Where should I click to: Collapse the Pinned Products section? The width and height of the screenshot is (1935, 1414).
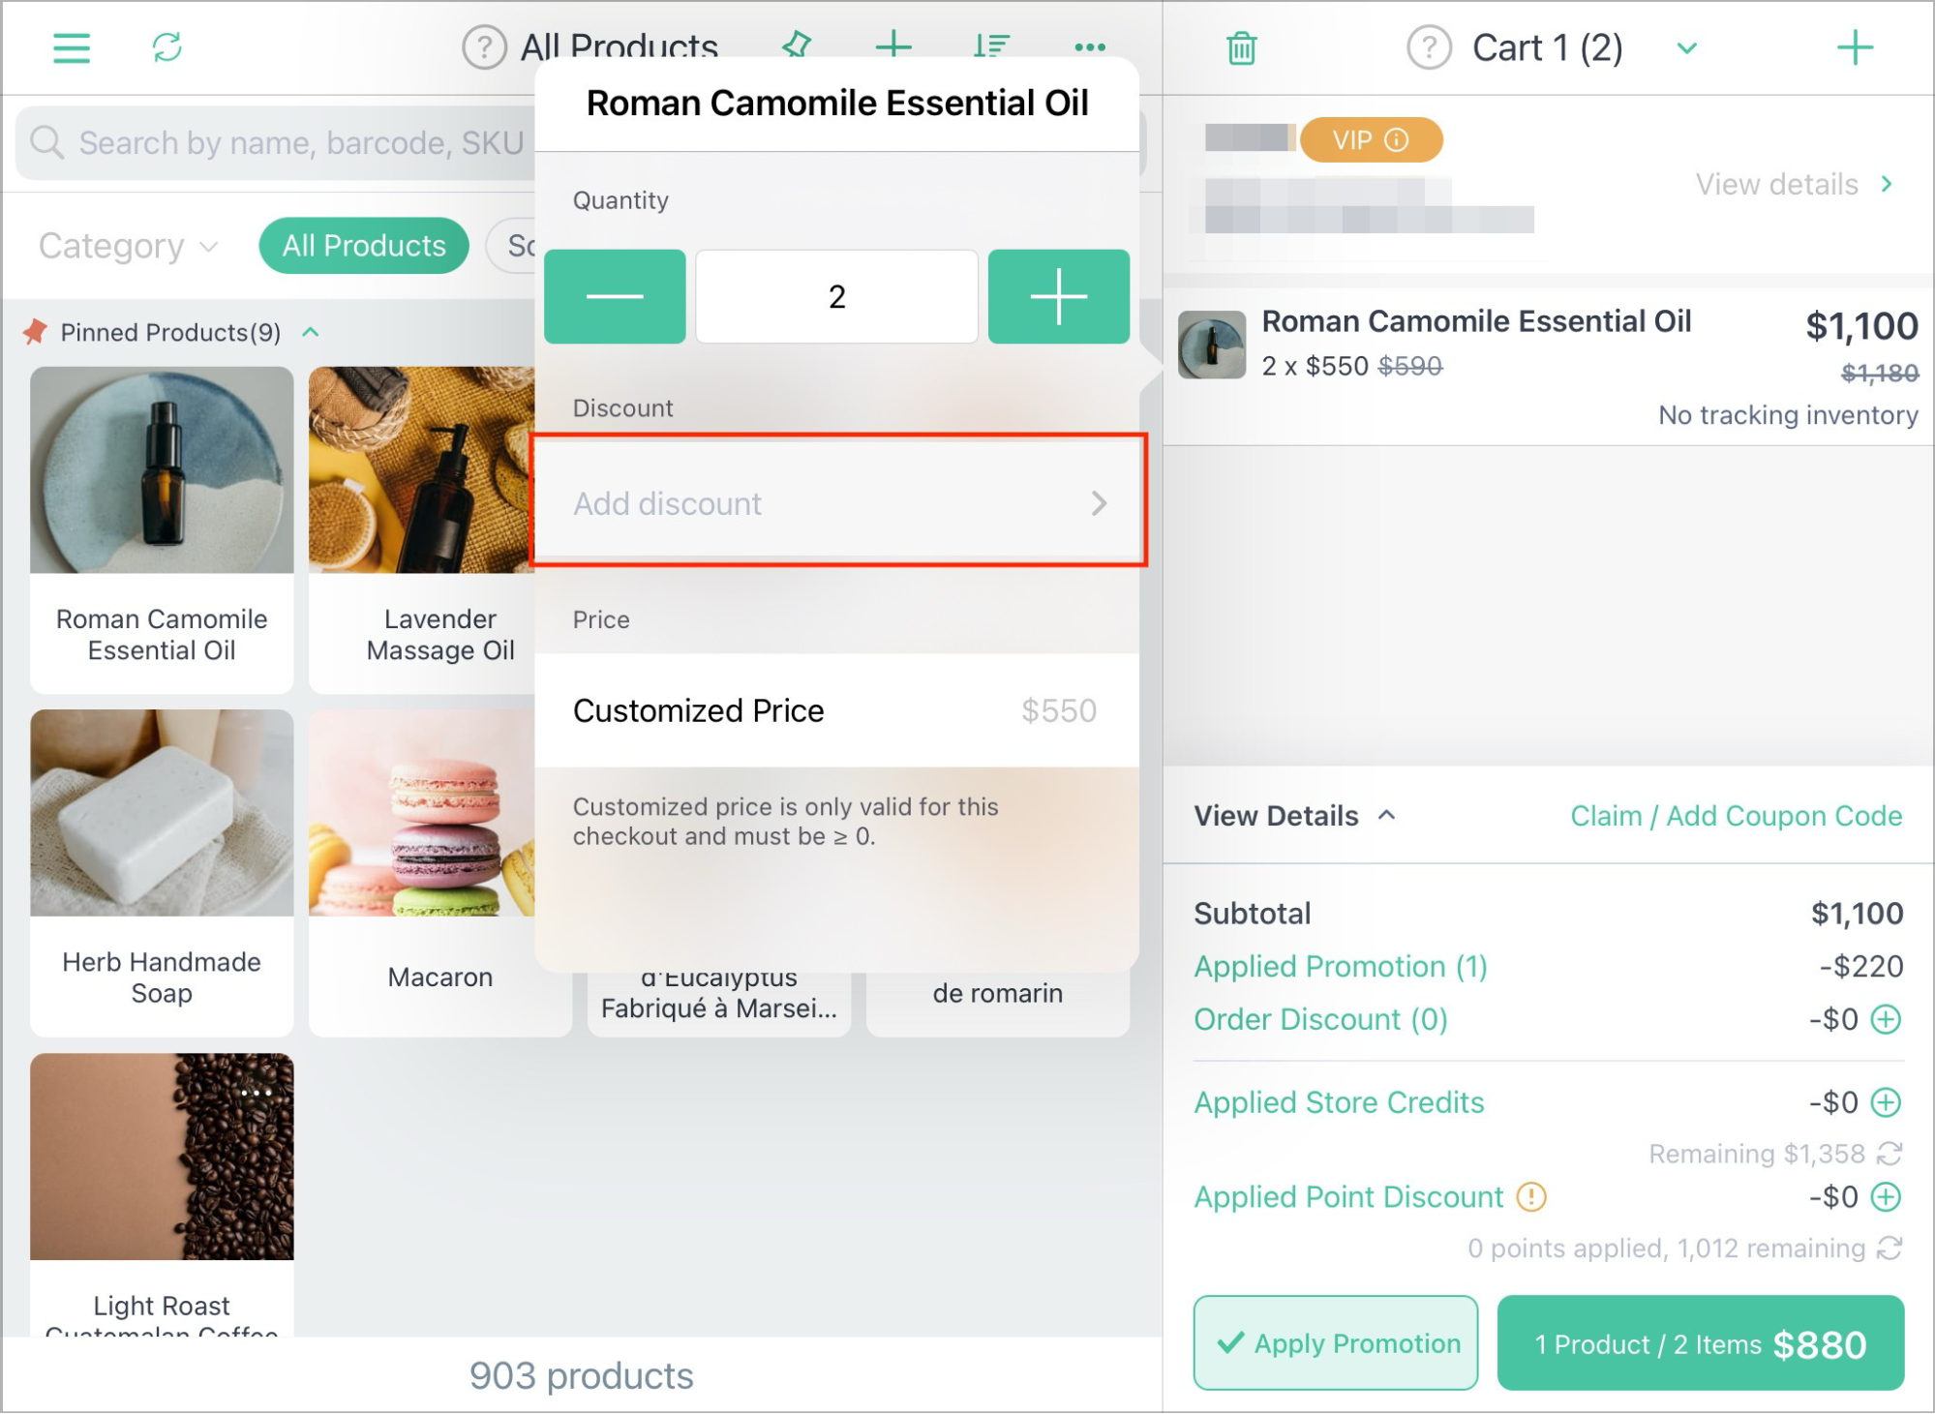(311, 332)
